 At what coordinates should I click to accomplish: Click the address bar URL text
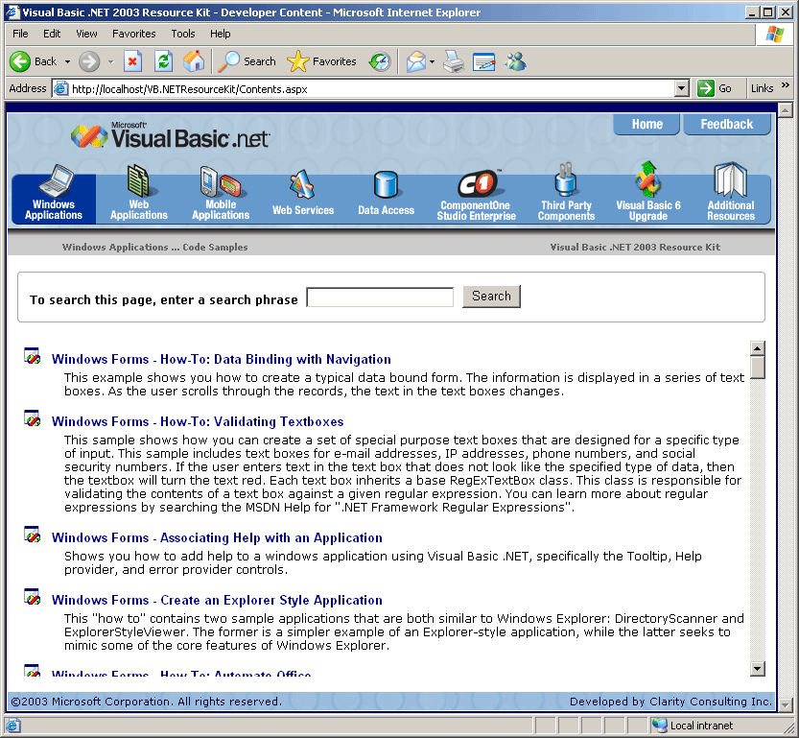pos(190,89)
